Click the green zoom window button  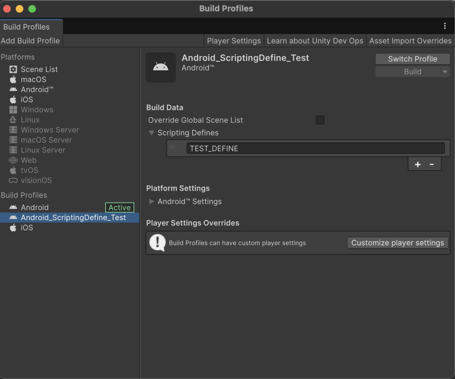[x=32, y=8]
